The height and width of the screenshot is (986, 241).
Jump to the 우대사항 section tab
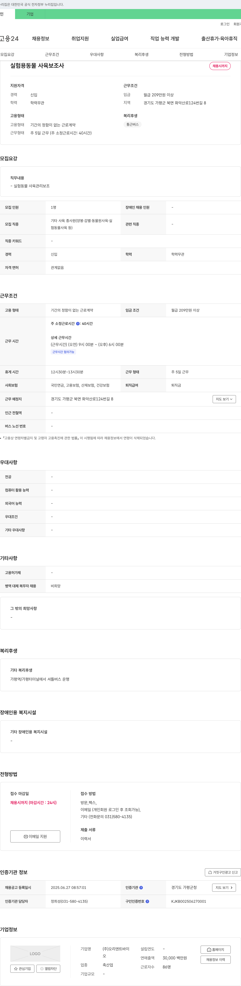click(97, 55)
